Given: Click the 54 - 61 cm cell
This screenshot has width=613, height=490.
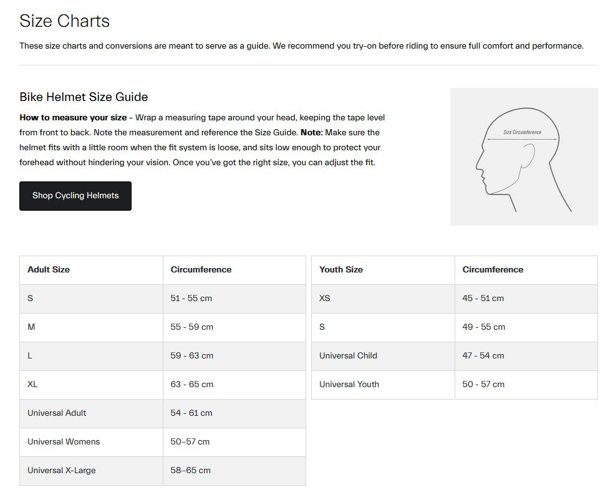Looking at the screenshot, I should 234,413.
